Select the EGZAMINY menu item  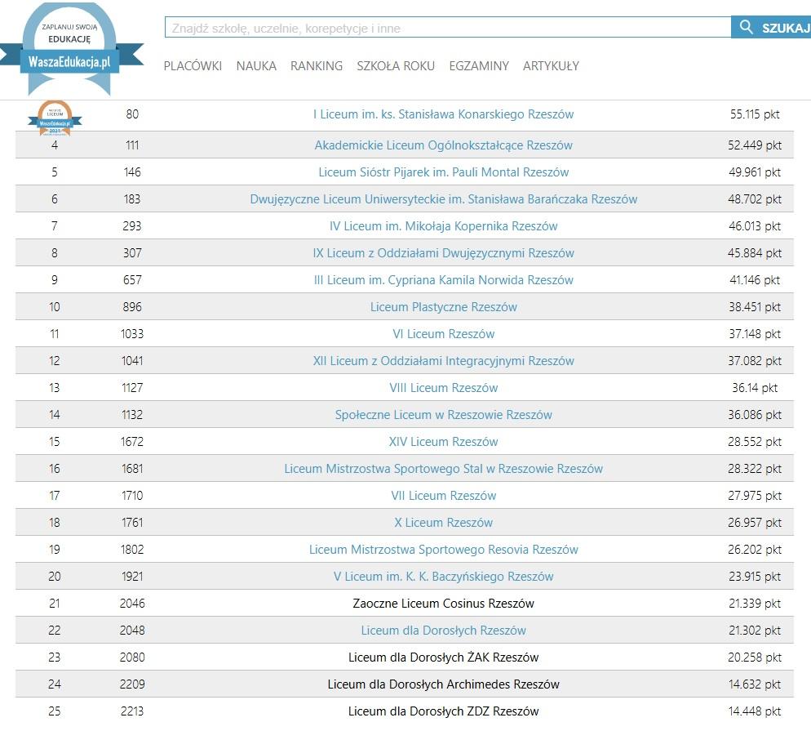(x=479, y=66)
